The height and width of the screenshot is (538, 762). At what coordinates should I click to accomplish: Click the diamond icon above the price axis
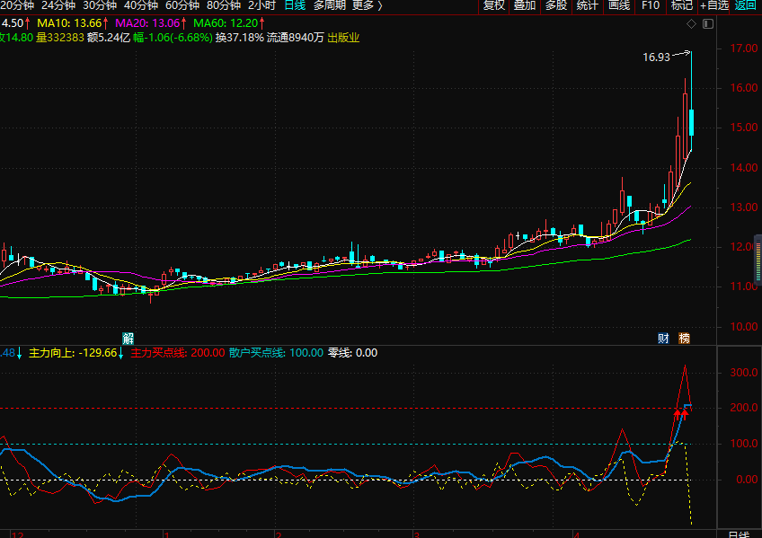[689, 22]
